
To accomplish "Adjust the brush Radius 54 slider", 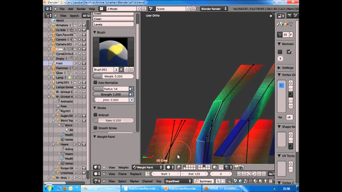I will tap(111, 89).
